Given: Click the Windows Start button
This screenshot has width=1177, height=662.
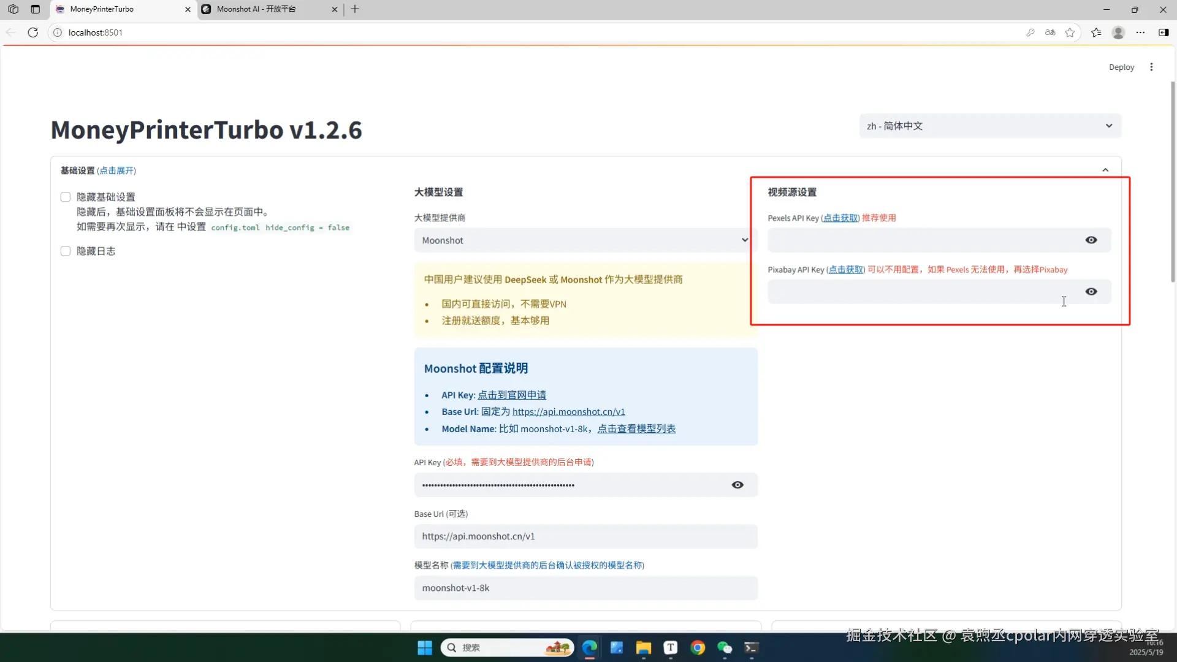Looking at the screenshot, I should point(425,648).
